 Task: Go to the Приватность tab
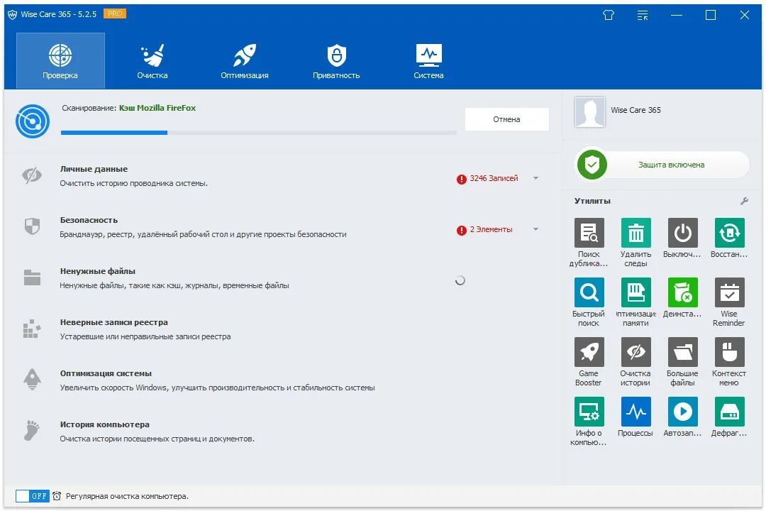[336, 60]
